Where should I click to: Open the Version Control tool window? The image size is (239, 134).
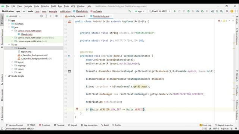(14, 125)
